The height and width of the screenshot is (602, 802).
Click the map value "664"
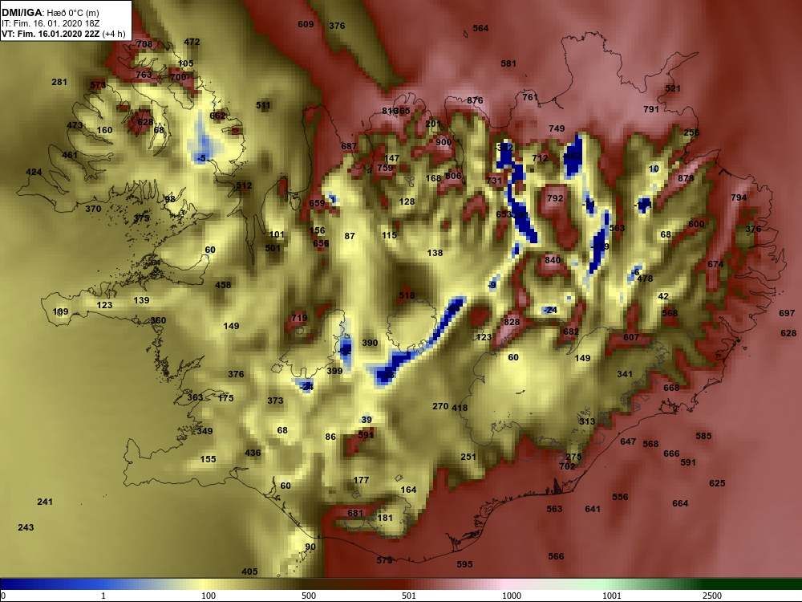point(680,503)
